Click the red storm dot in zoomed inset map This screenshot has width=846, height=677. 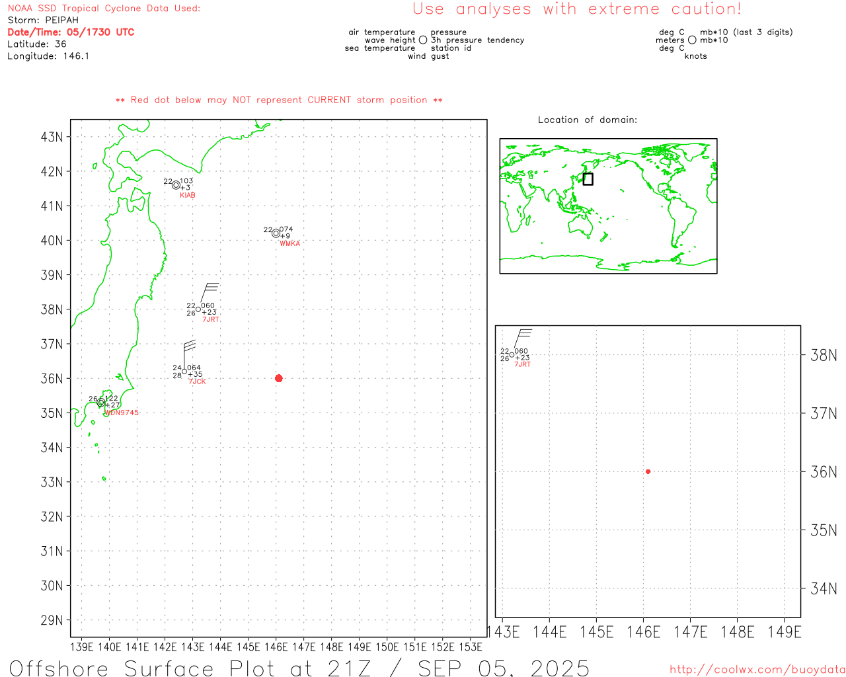648,471
